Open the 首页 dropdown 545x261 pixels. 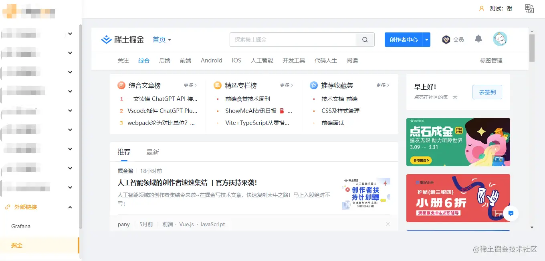pos(162,40)
